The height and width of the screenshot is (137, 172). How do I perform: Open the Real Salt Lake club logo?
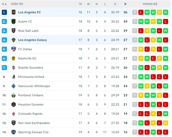14,31
